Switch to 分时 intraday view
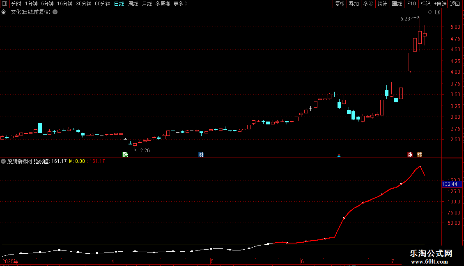The image size is (464, 266). coord(16,4)
